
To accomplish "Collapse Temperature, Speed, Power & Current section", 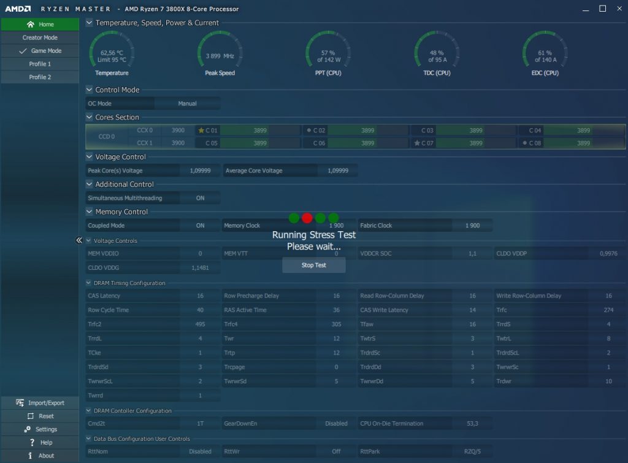I will coord(90,23).
